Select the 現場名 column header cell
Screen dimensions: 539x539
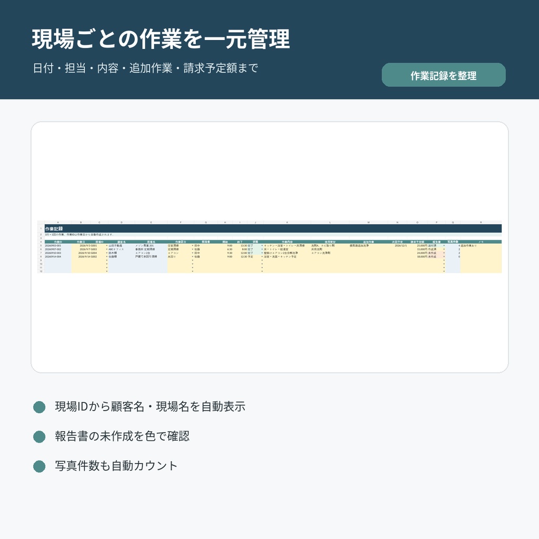[151, 242]
